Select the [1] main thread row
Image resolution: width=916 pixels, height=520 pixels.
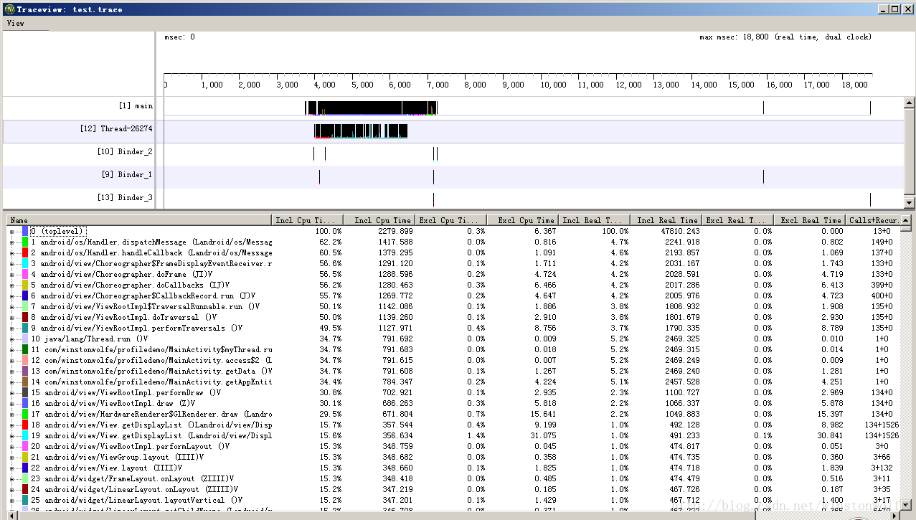click(x=453, y=108)
